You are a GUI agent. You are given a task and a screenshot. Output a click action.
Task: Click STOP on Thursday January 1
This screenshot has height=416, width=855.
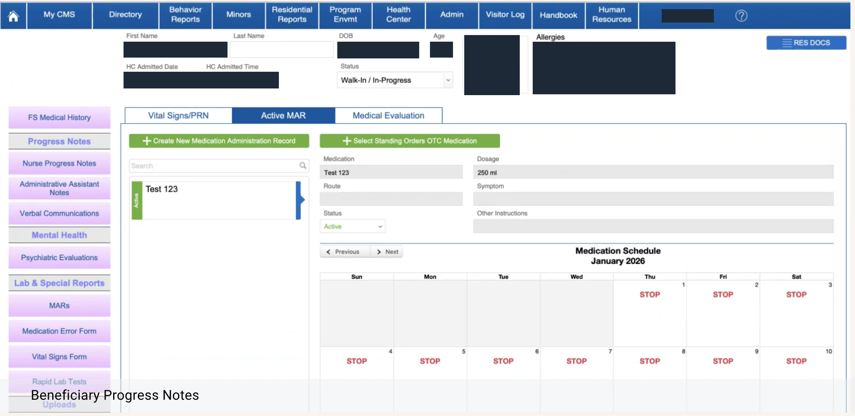click(x=650, y=295)
